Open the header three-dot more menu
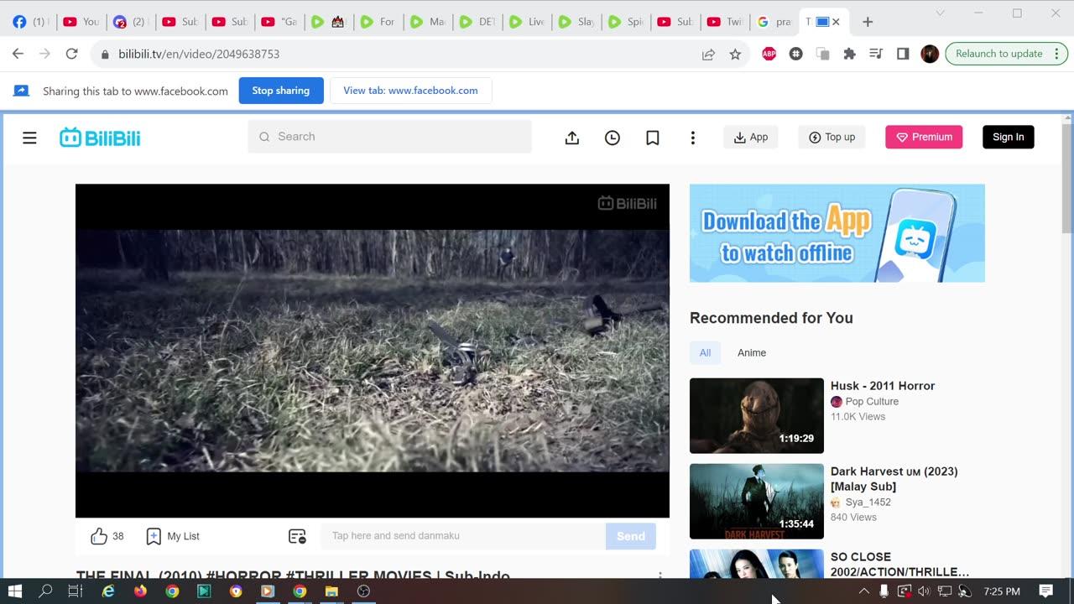The width and height of the screenshot is (1074, 604). coord(692,138)
